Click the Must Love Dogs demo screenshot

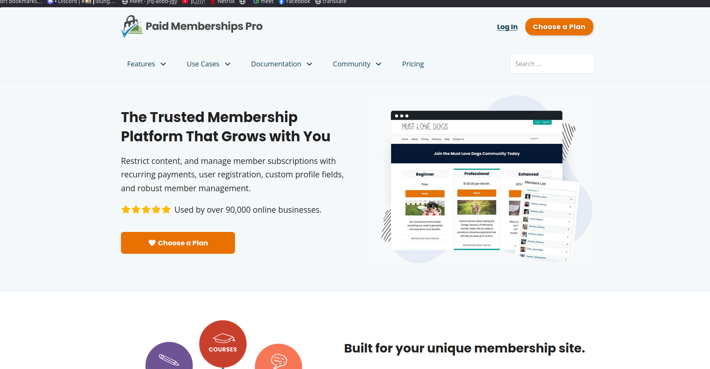click(x=480, y=181)
